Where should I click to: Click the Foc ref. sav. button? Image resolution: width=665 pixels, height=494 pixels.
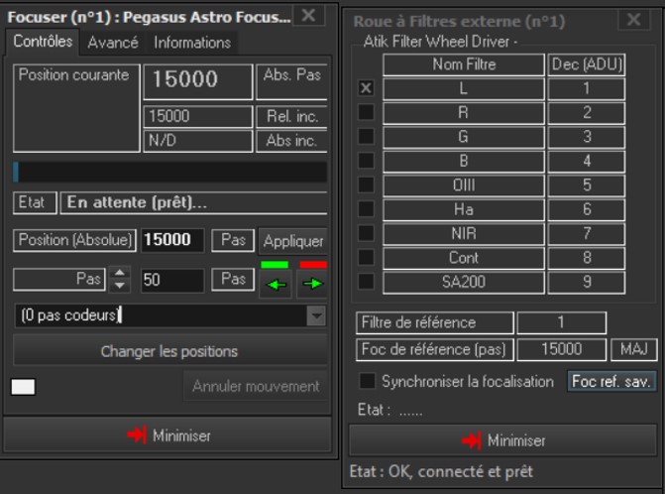click(611, 381)
